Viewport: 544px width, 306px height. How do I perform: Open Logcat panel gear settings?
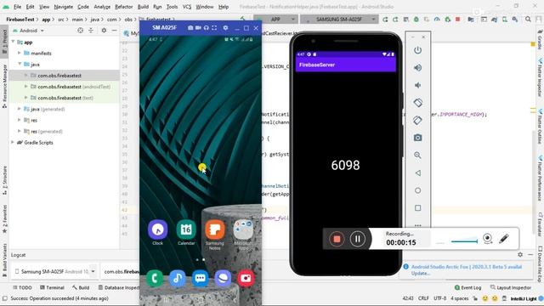[x=520, y=255]
